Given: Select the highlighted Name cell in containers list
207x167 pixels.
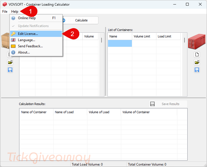Looking at the screenshot, I should pos(120,43).
